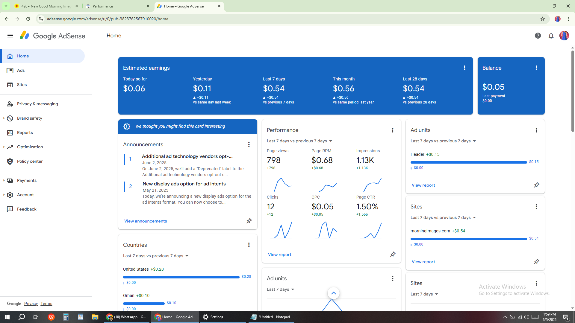
Task: Open the AdSense hamburger main menu
Action: click(x=10, y=36)
